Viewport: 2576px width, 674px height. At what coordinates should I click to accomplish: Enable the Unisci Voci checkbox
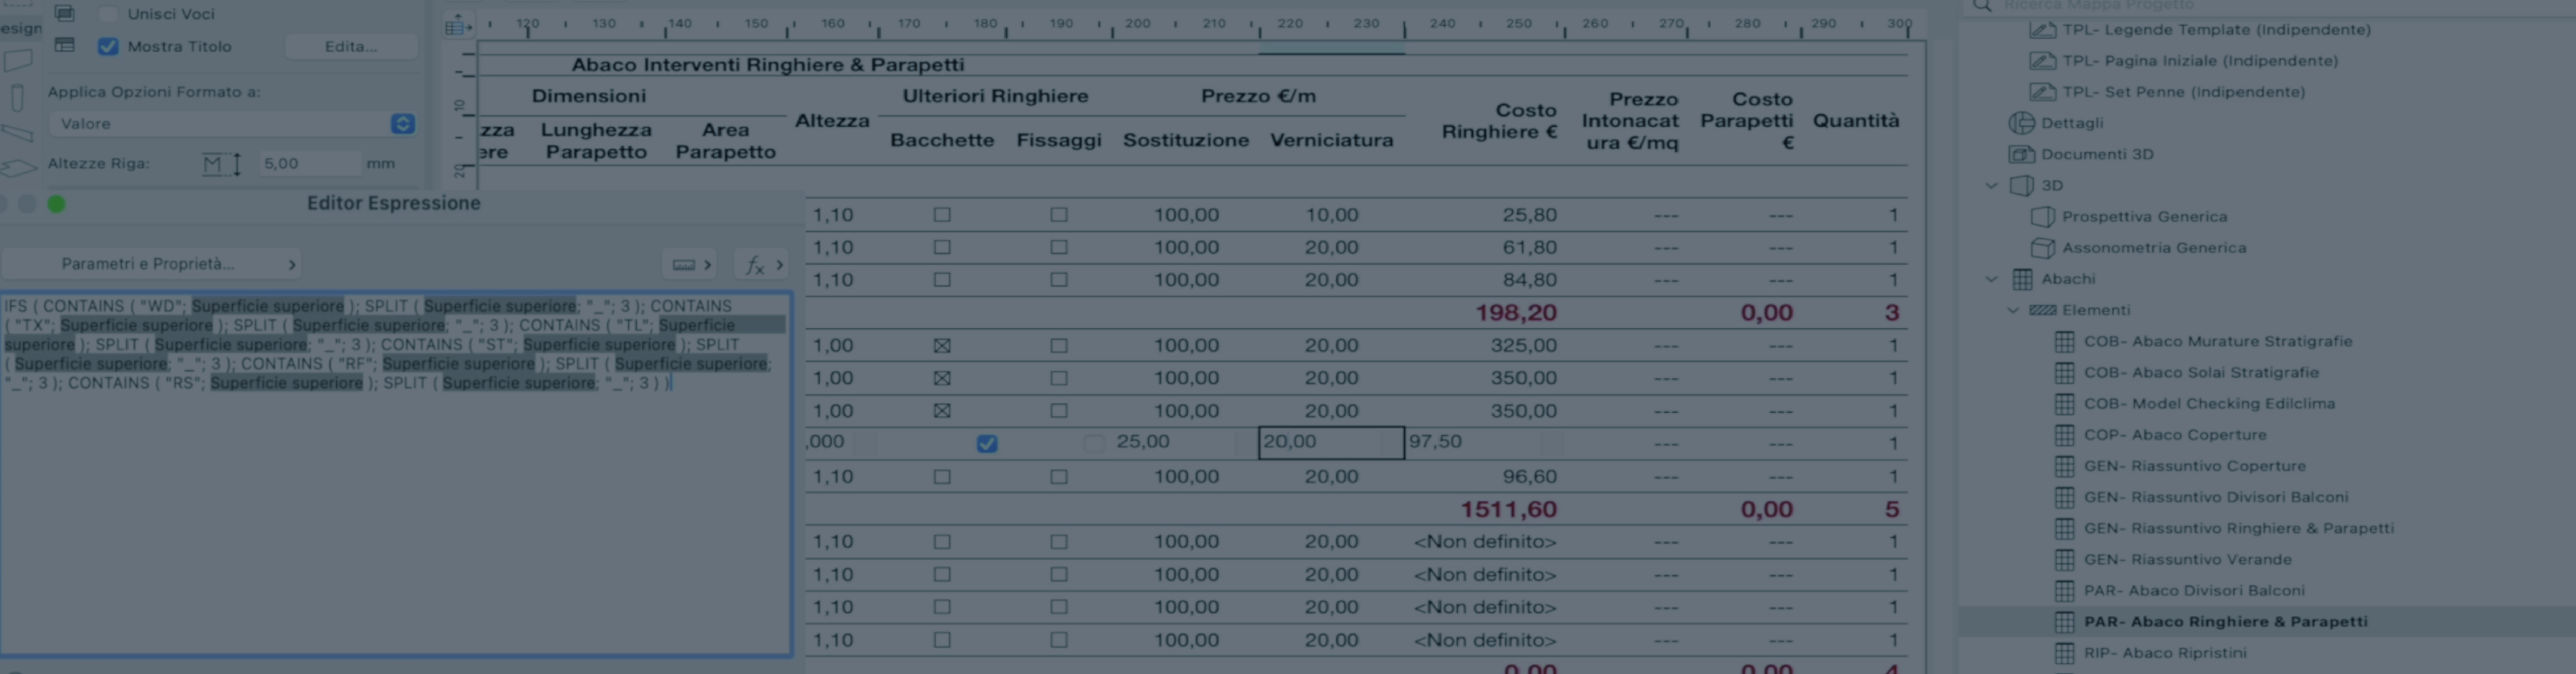point(108,14)
